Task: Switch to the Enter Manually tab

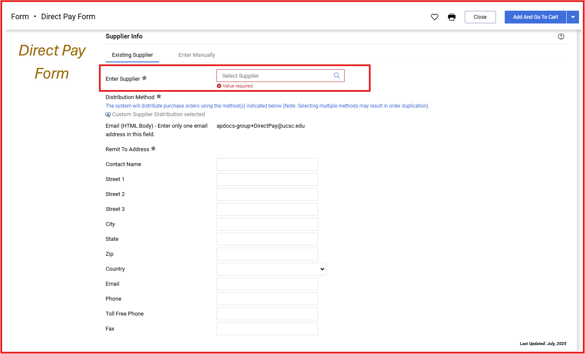Action: tap(196, 55)
